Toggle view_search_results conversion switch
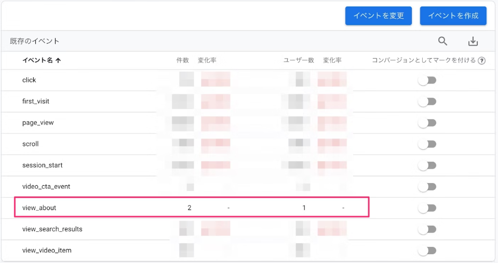The width and height of the screenshot is (498, 263). click(x=427, y=229)
